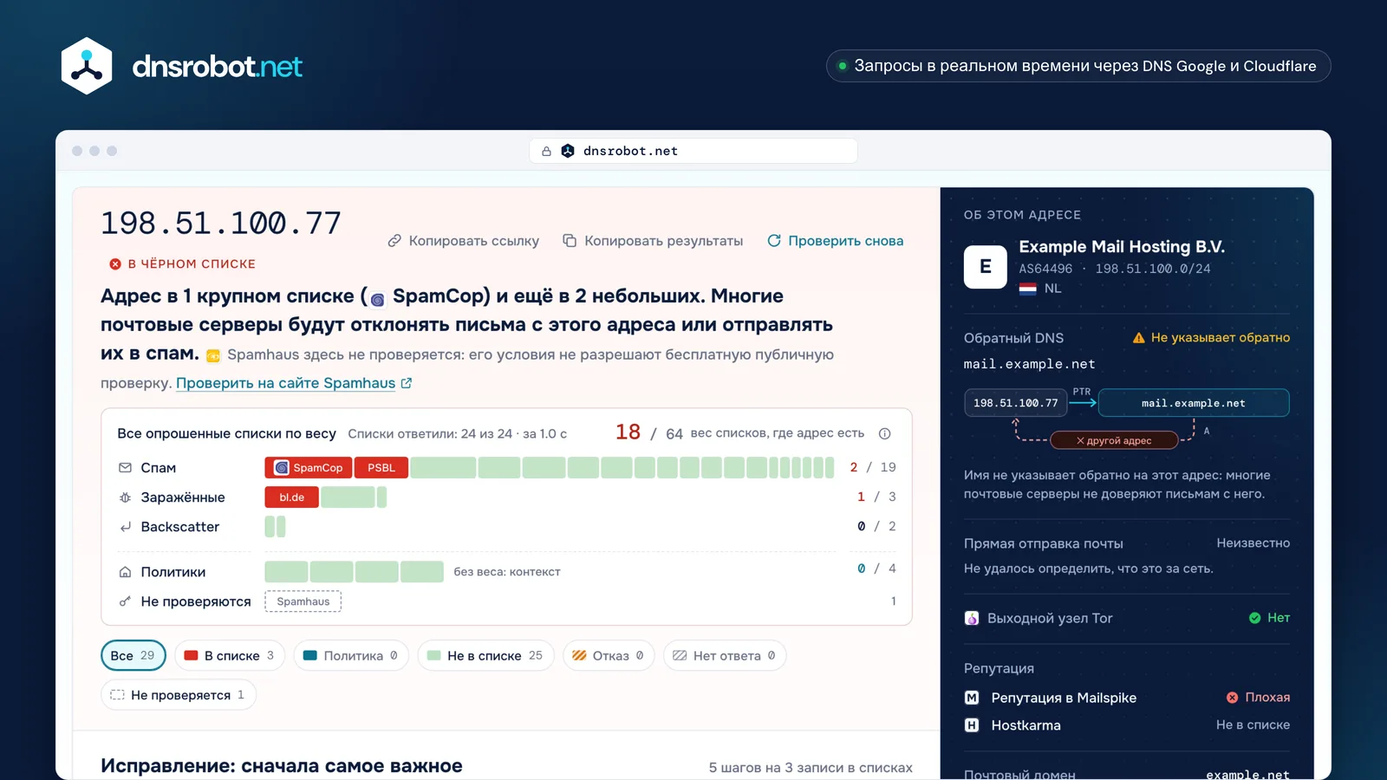Image resolution: width=1387 pixels, height=780 pixels.
Task: Click AS64496 under the hosting name
Action: [x=1045, y=269]
